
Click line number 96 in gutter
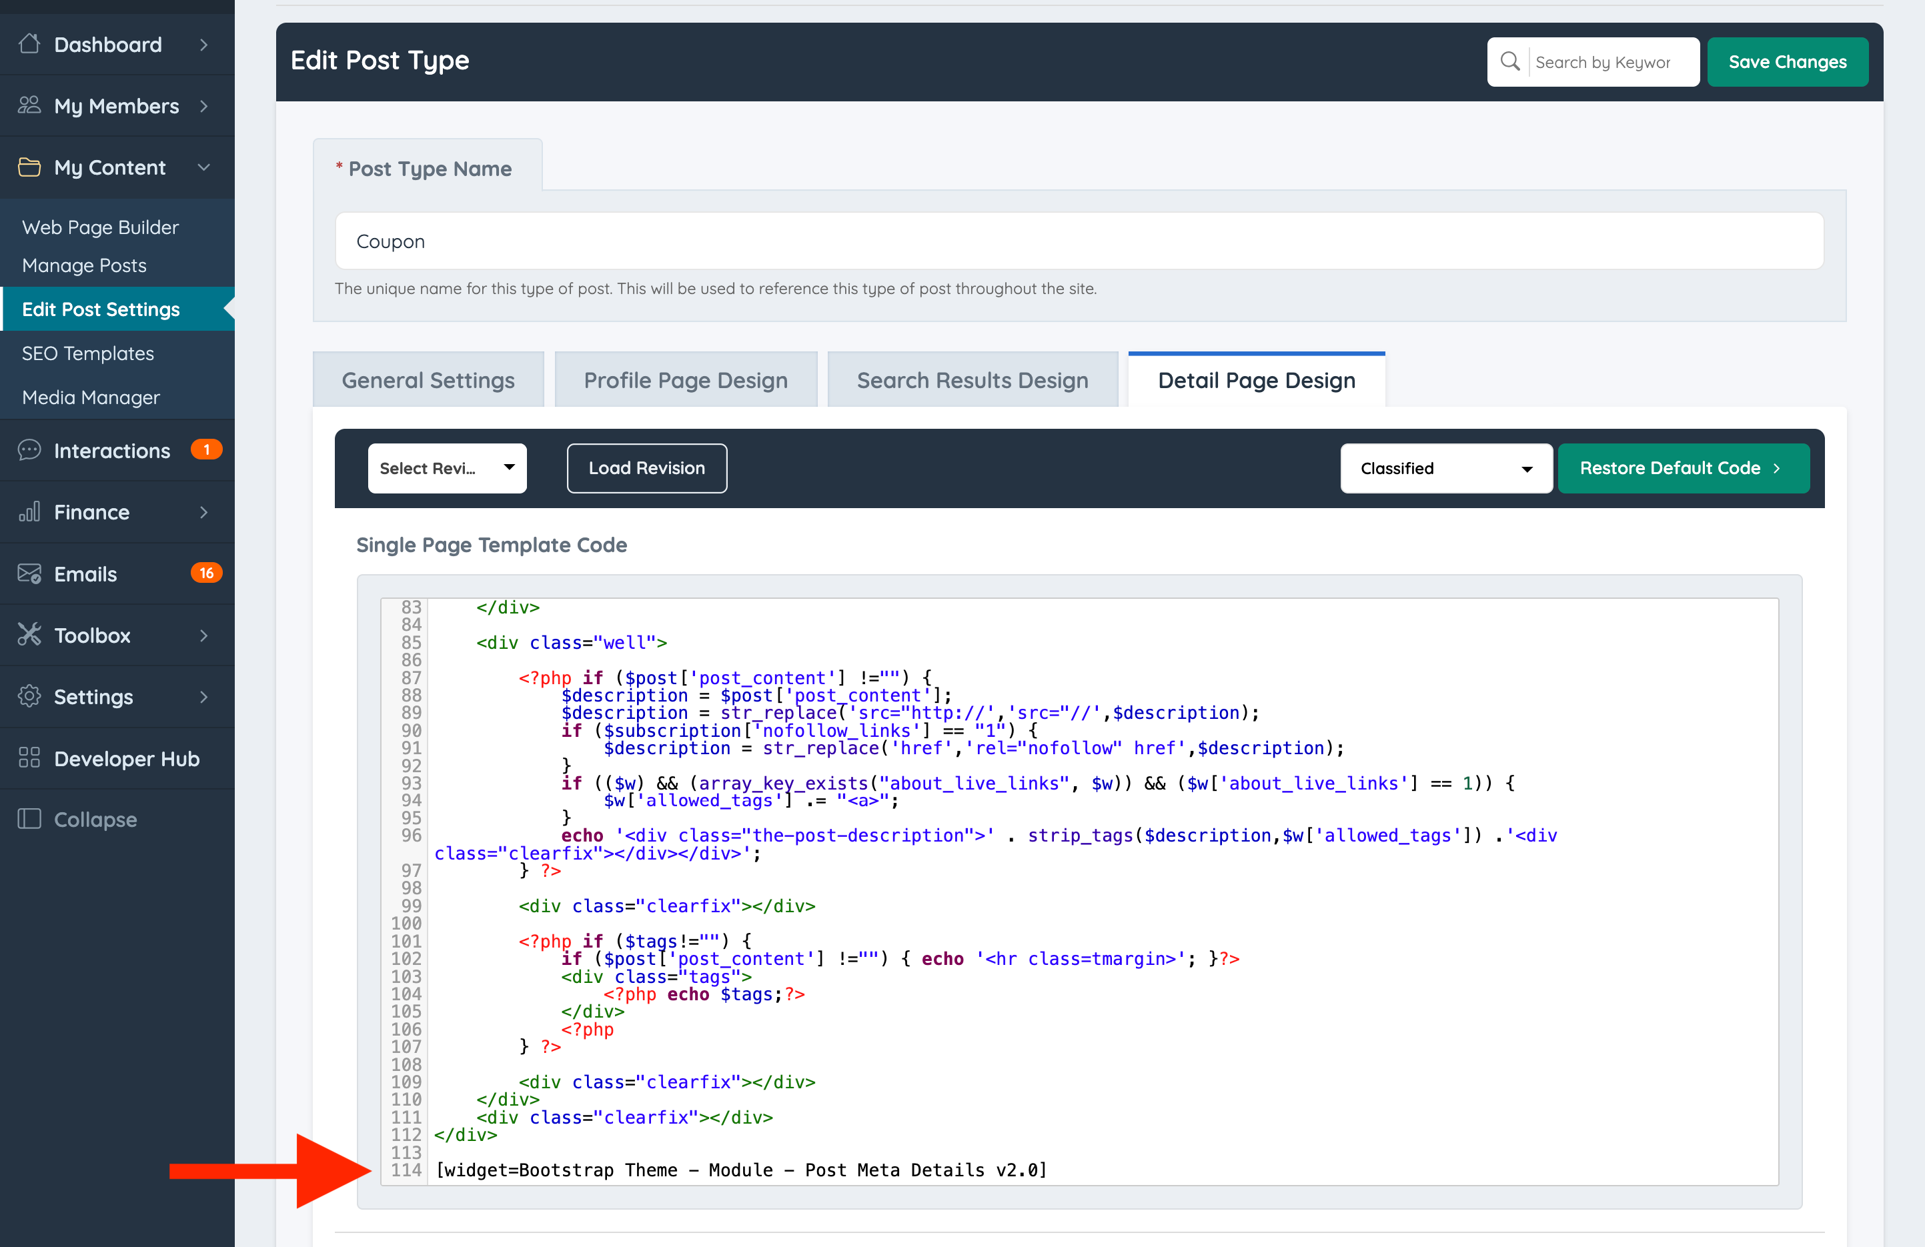[x=411, y=835]
